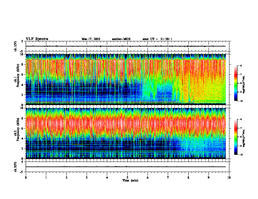Click time-axis tick label "1"
Image resolution: width=258 pixels, height=199 pixels.
46,178
